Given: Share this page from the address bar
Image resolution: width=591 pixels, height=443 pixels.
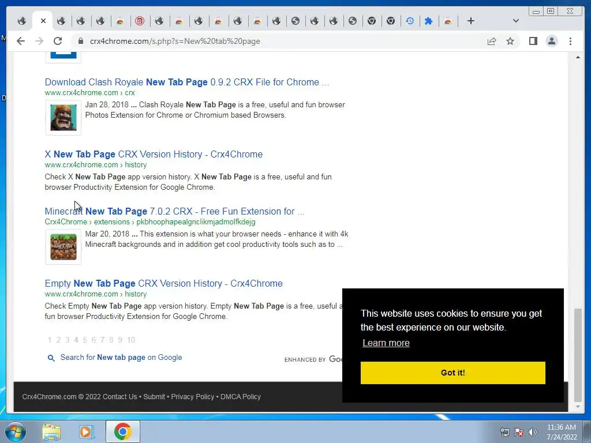Looking at the screenshot, I should pos(492,41).
